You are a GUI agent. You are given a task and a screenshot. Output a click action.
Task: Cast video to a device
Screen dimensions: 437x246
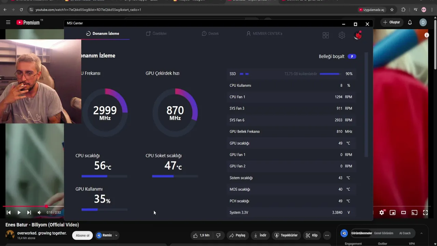[414, 213]
